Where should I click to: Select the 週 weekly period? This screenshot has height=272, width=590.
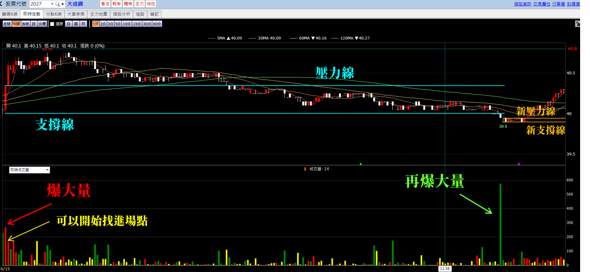tap(76, 24)
